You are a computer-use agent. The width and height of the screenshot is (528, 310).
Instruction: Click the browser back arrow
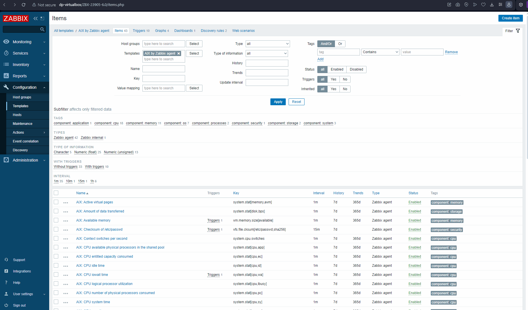point(4,5)
